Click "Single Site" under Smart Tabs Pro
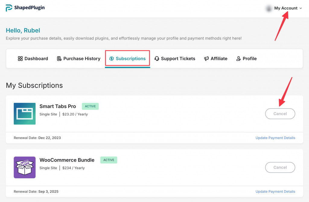The width and height of the screenshot is (309, 202). [48, 114]
